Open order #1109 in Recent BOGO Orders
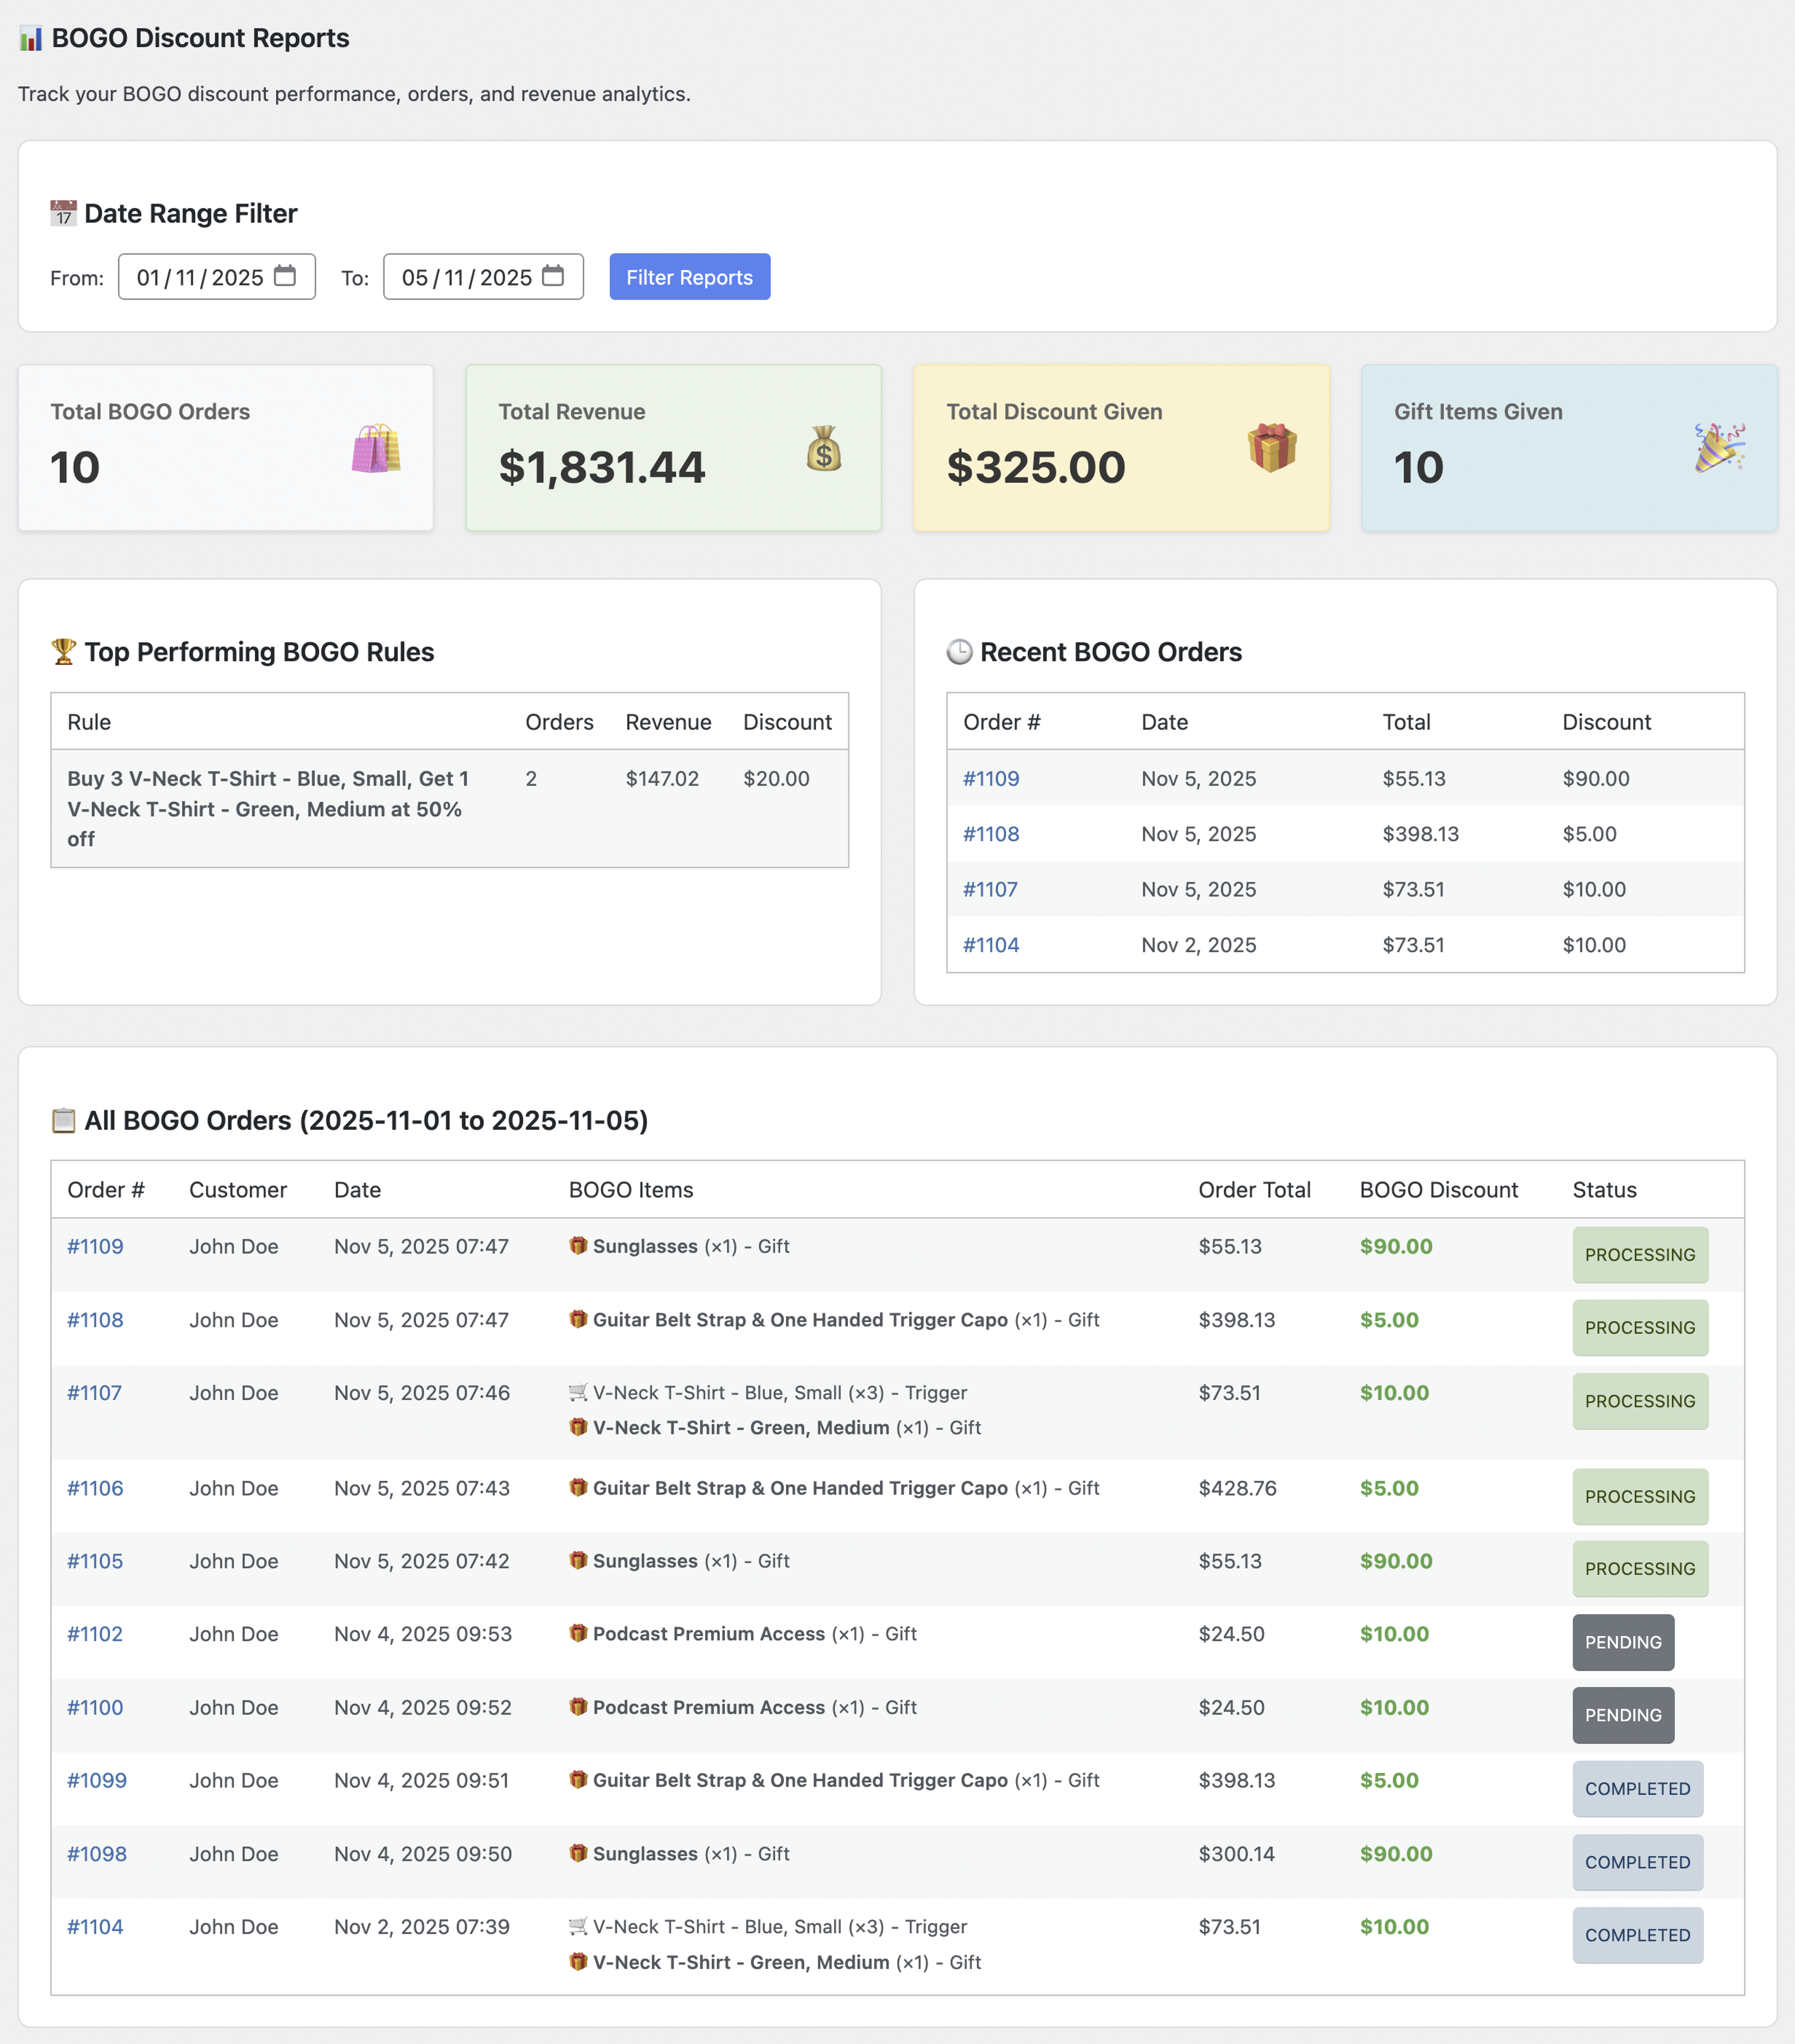The width and height of the screenshot is (1795, 2044). (x=990, y=778)
